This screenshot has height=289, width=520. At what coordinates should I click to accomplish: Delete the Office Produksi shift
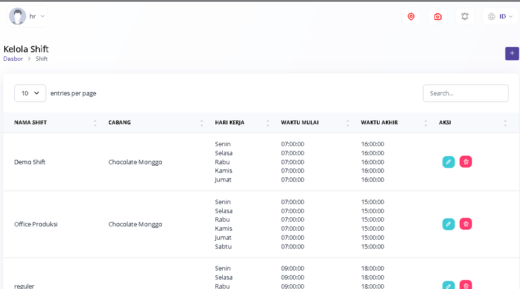coord(466,224)
